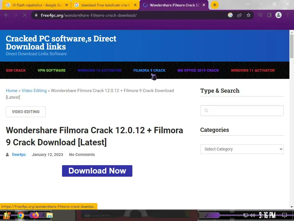The height and width of the screenshot is (221, 294).
Task: Click the January 12, 2023 post date
Action: (x=47, y=155)
